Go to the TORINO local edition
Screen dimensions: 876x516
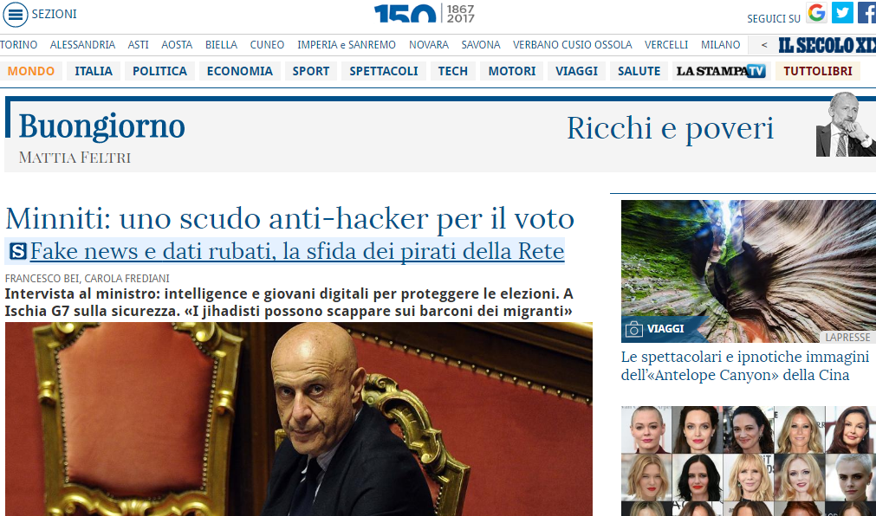(18, 45)
